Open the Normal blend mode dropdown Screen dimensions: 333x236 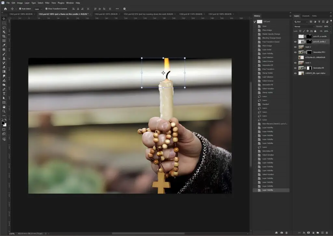click(x=302, y=26)
